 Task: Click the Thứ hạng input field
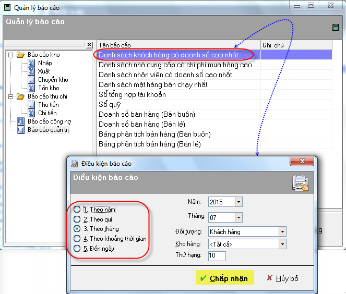[217, 256]
